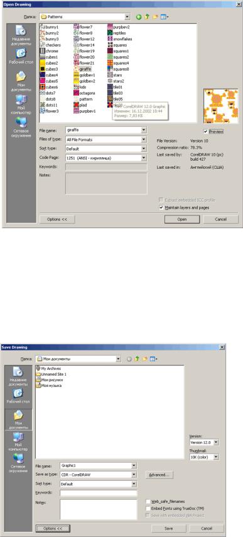This screenshot has height=537, width=243.
Task: Expand Version 12.0 dropdown
Action: click(216, 442)
